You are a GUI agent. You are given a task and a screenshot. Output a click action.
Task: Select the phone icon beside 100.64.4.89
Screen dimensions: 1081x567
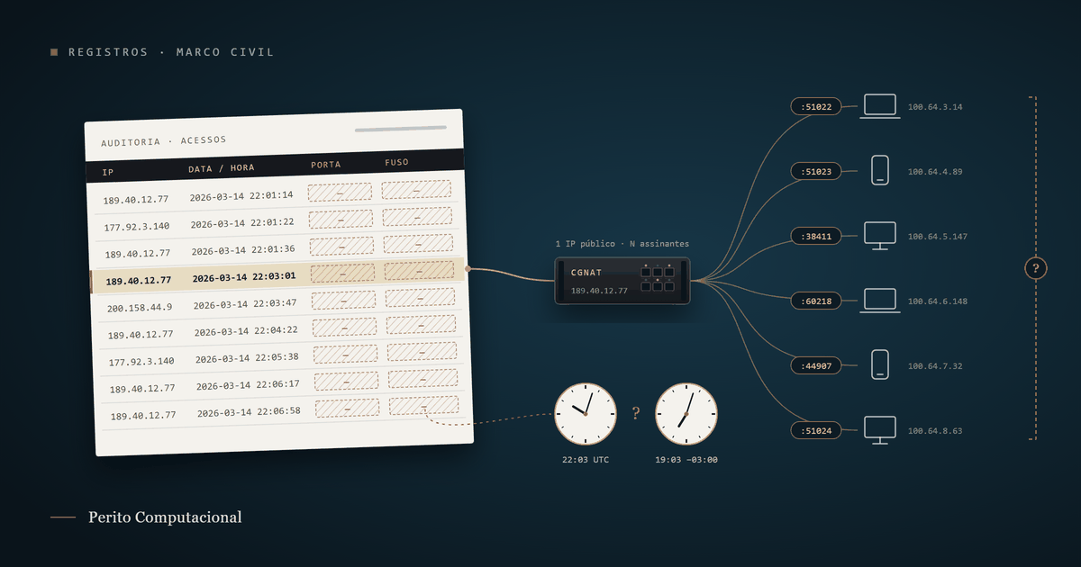coord(880,171)
